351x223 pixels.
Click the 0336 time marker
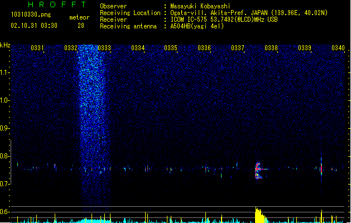pyautogui.click(x=204, y=48)
